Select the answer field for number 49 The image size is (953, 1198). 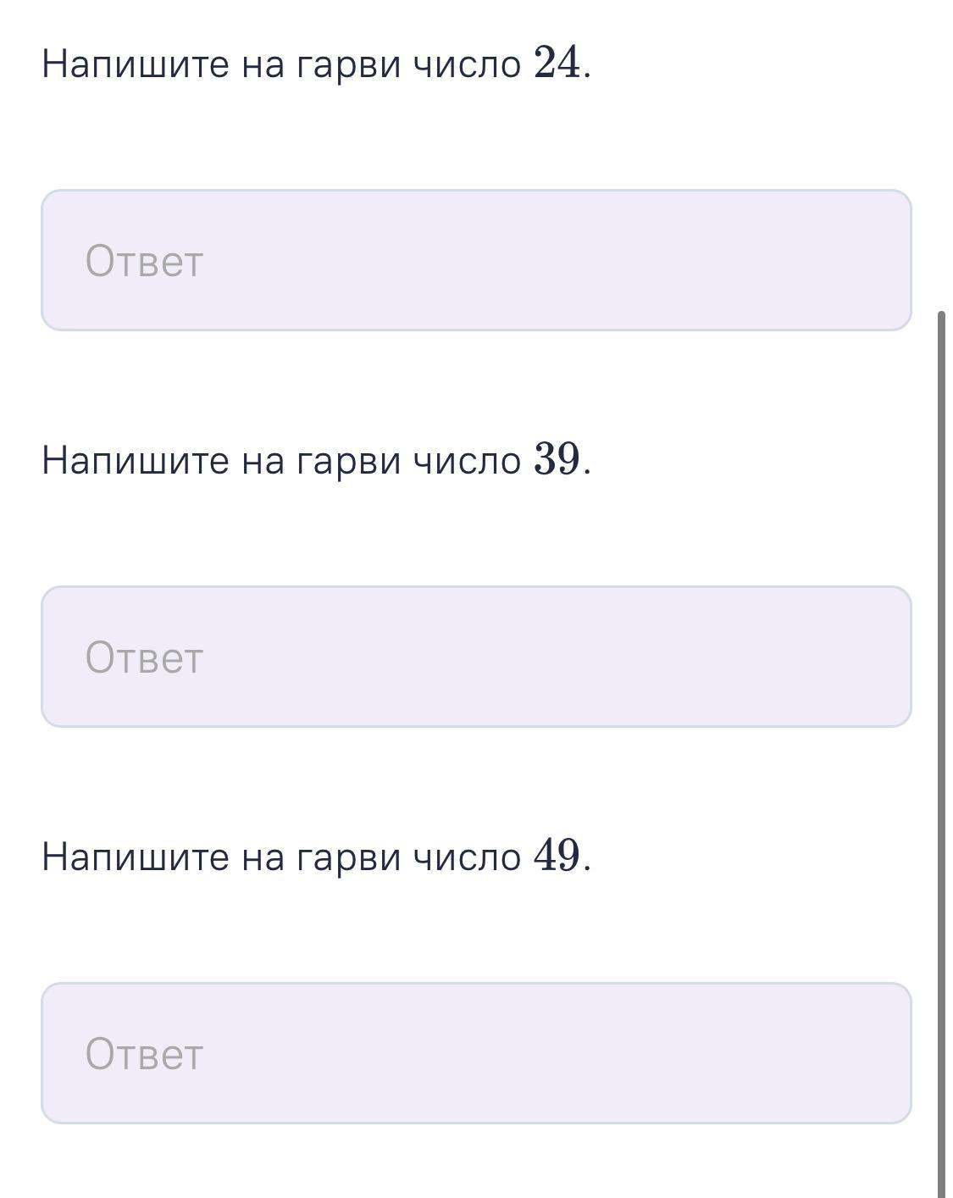pos(476,1053)
